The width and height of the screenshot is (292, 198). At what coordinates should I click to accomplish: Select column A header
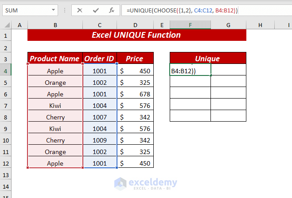[19, 25]
